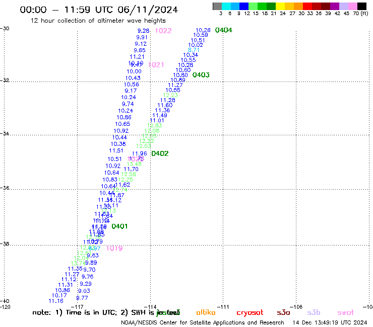Click the green time label 0404
Screen dimensions: 373x327
(224, 30)
